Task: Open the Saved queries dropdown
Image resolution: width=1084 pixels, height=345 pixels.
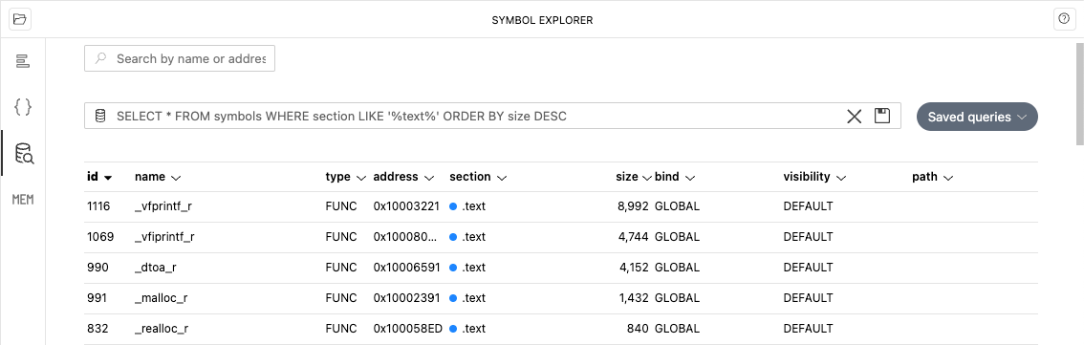Action: [x=977, y=117]
